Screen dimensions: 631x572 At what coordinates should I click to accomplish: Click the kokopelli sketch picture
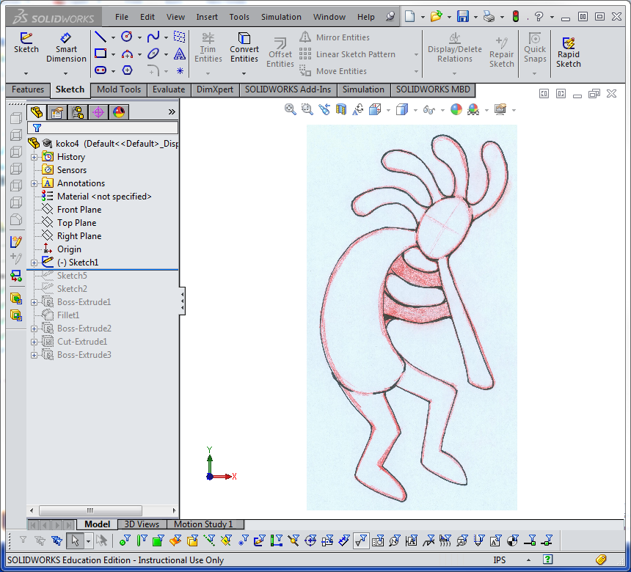click(412, 318)
